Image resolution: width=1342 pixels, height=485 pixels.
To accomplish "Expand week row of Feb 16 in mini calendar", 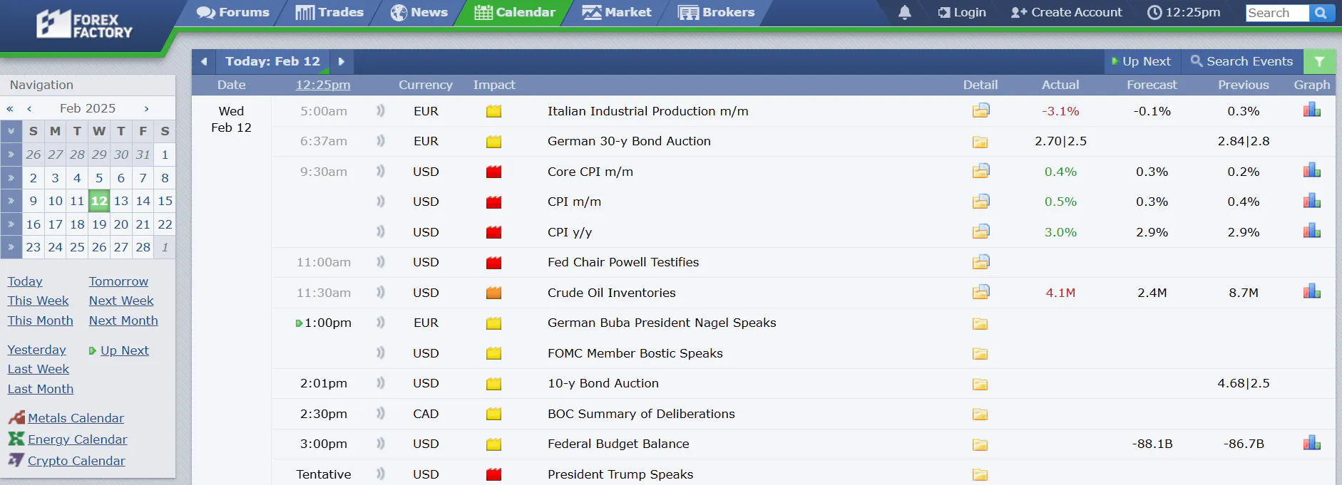I will point(11,224).
